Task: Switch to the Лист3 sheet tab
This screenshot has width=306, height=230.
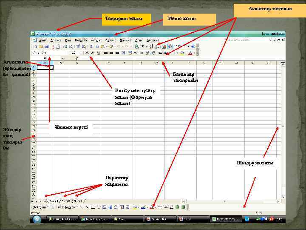Action: pyautogui.click(x=78, y=201)
